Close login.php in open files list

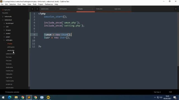click(x=3, y=10)
